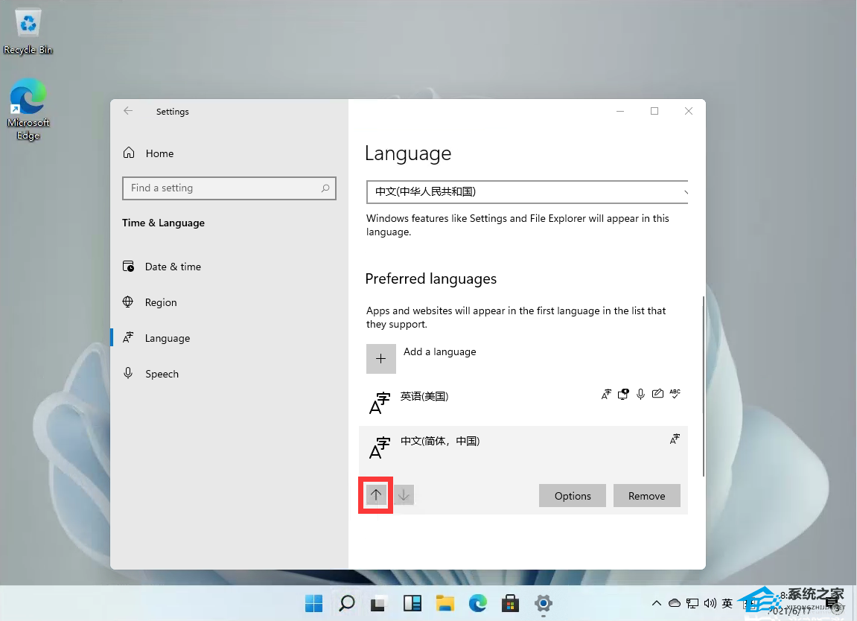857x621 pixels.
Task: Click inside the Find a setting search box
Action: pyautogui.click(x=223, y=188)
